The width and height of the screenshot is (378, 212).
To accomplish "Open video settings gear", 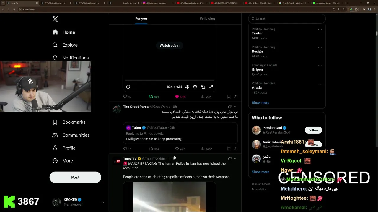I will pyautogui.click(x=195, y=87).
